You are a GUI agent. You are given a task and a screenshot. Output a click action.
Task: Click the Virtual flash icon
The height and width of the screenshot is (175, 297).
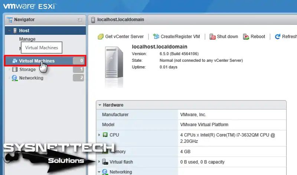coord(105,162)
